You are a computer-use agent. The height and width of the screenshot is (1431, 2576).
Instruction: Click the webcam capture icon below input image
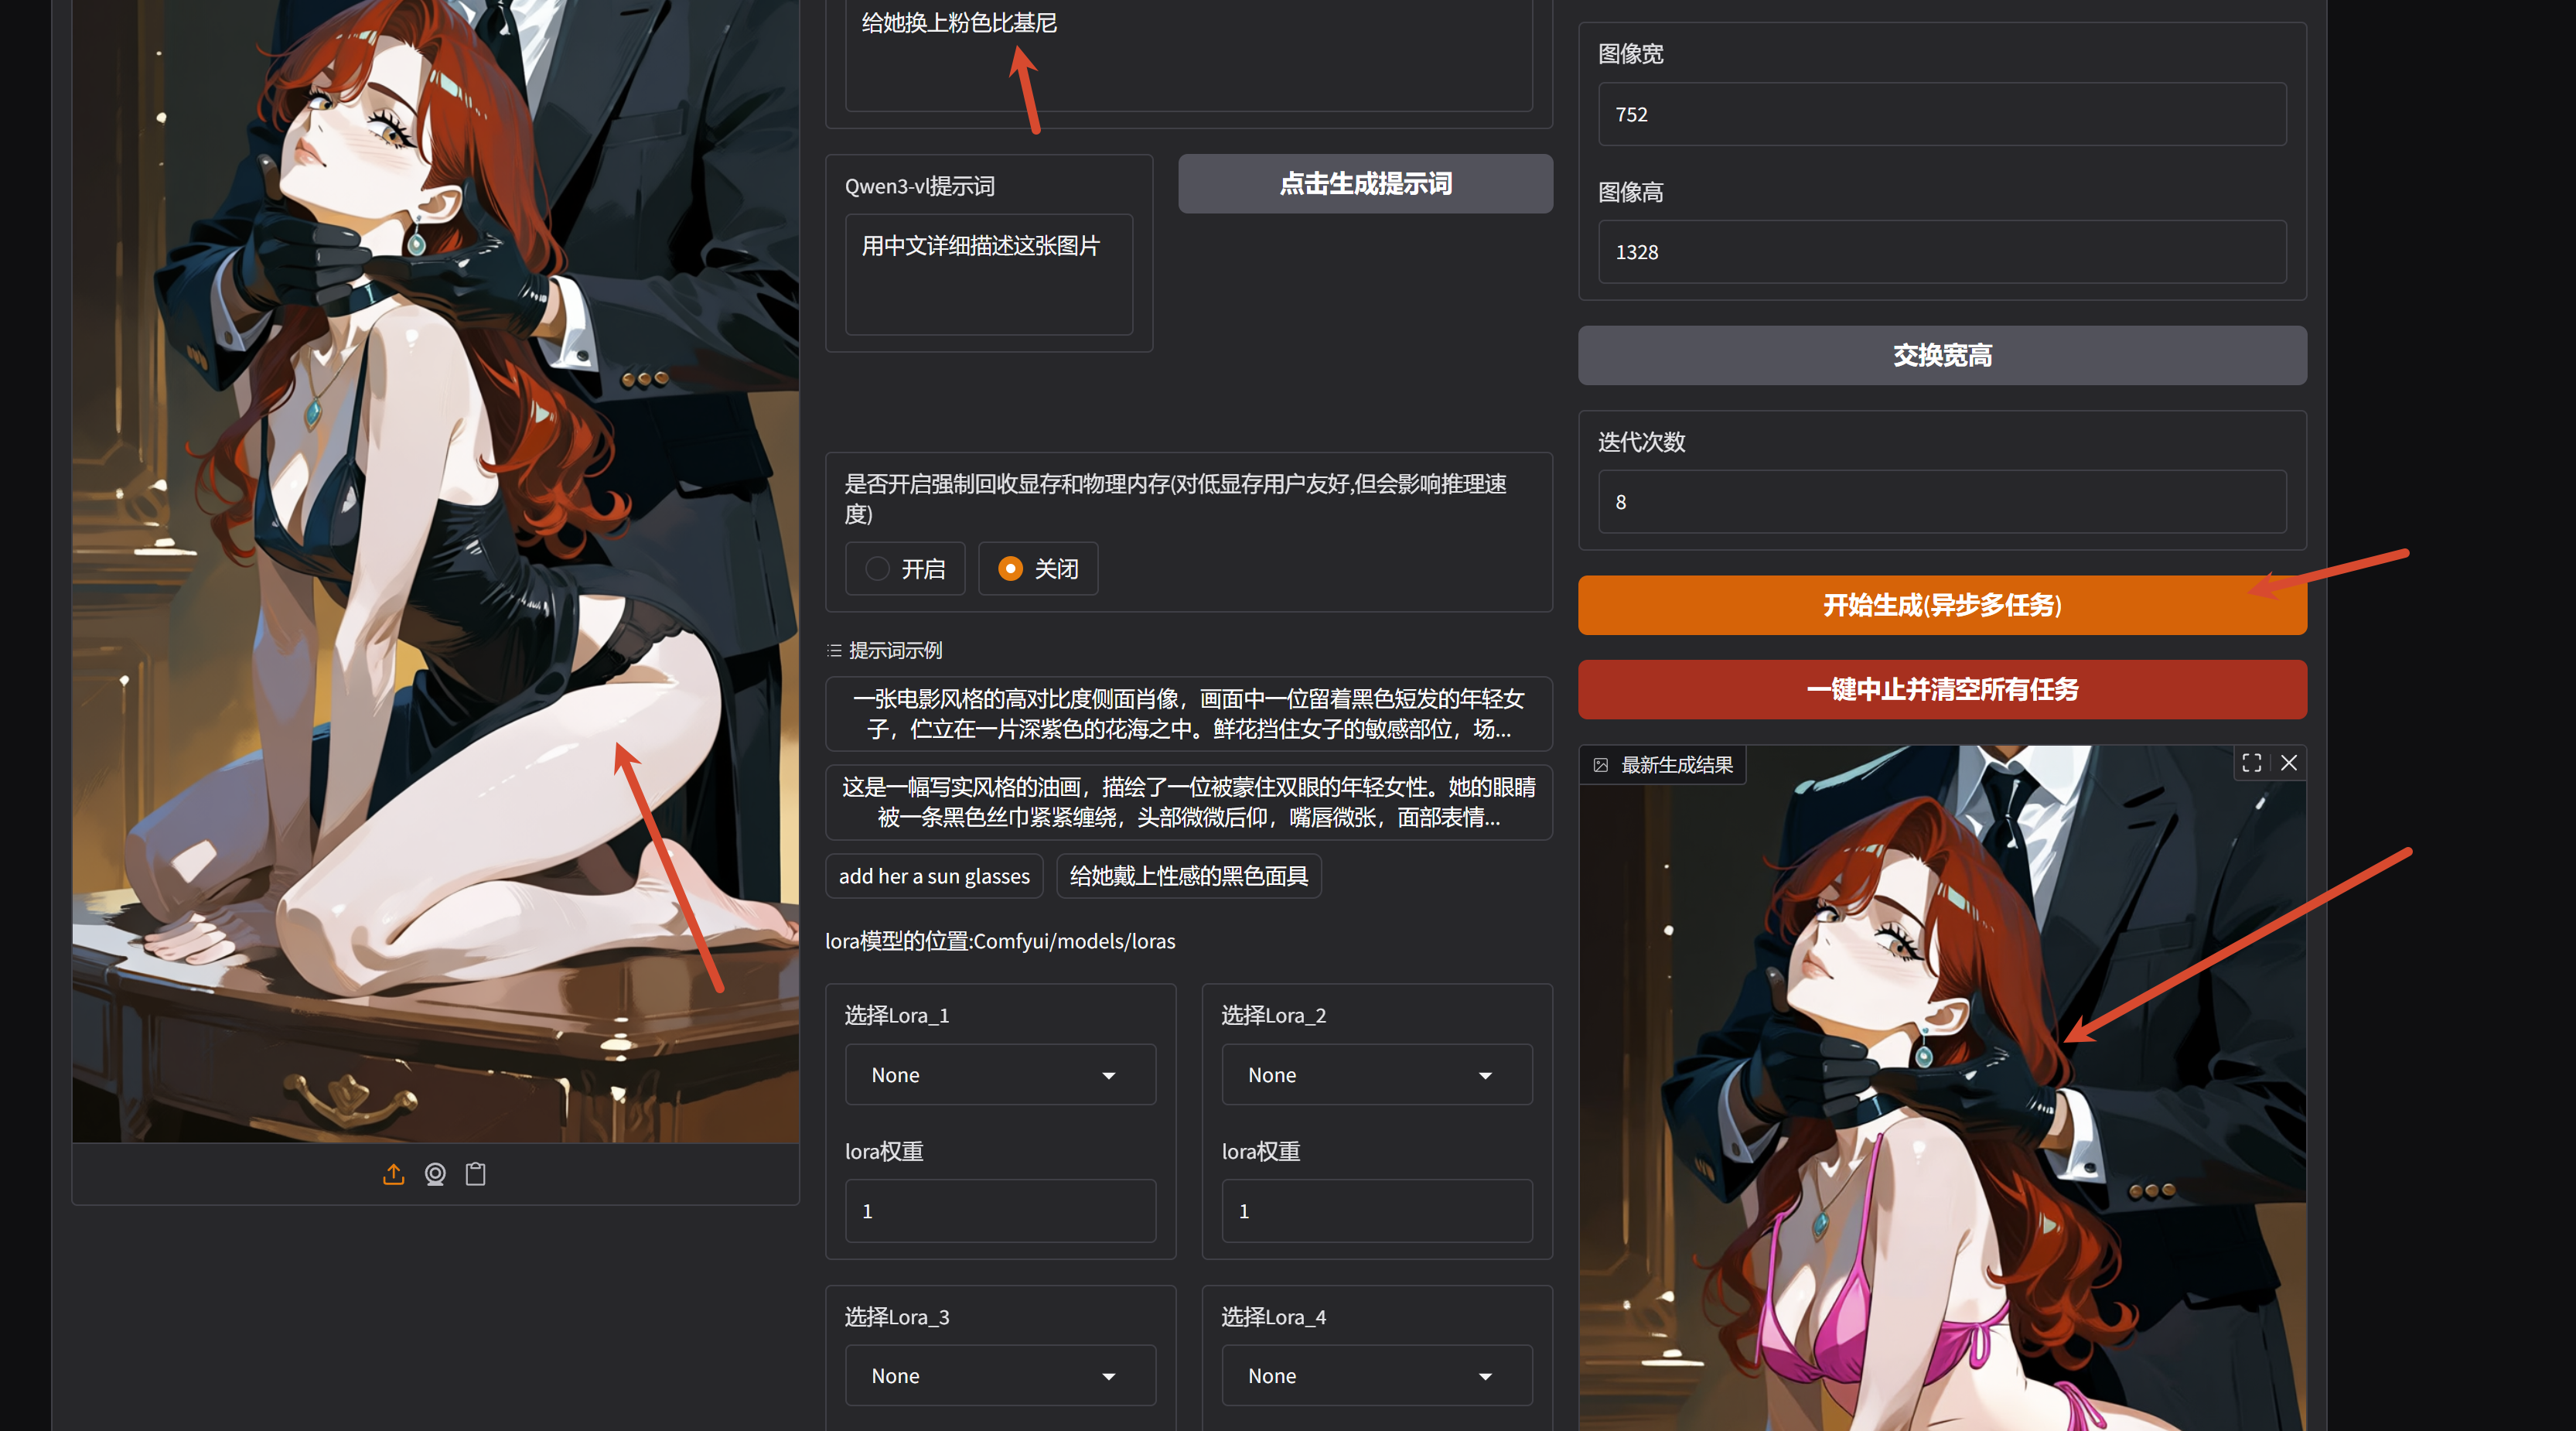(435, 1174)
